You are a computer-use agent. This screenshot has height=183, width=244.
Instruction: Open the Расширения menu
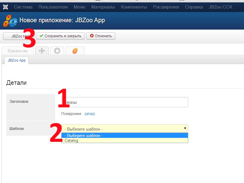point(166,7)
